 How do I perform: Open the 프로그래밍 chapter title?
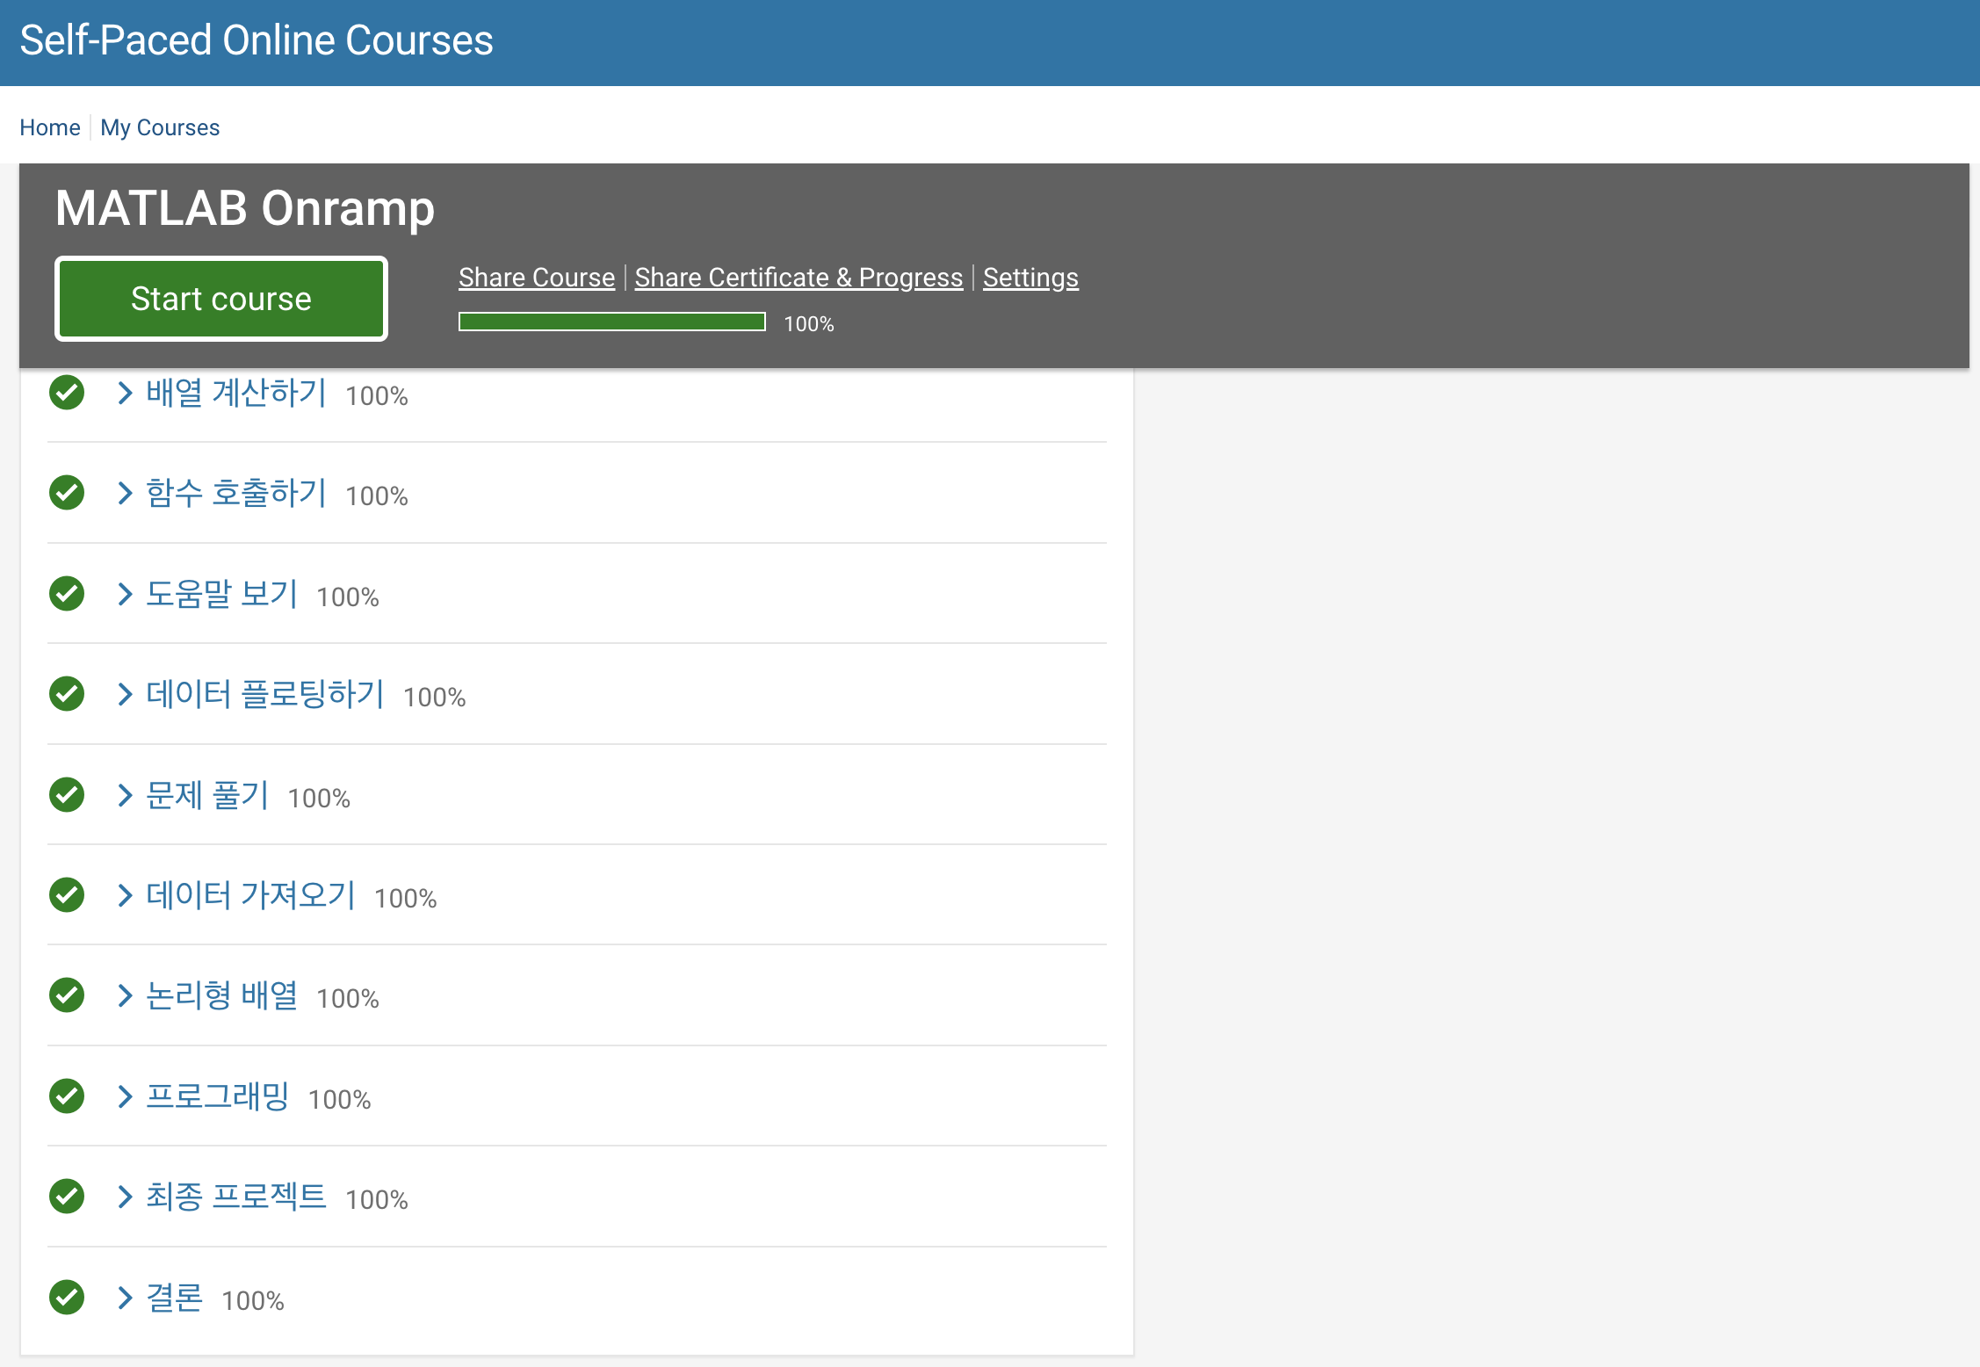(x=218, y=1096)
